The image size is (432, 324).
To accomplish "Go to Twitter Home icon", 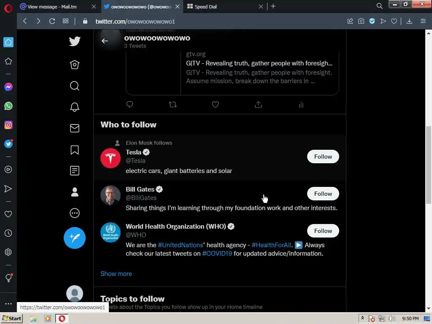I will tap(75, 65).
